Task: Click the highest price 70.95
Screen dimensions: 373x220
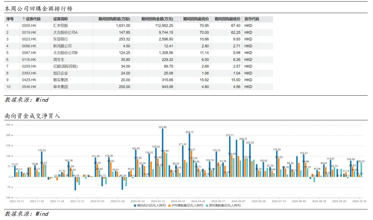Action: pos(204,26)
